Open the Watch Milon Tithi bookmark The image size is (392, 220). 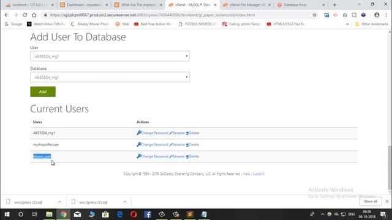(46, 24)
